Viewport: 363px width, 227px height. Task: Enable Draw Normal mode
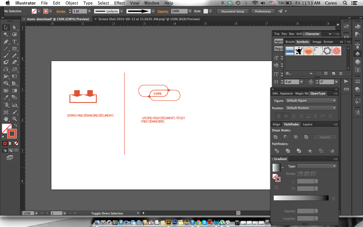pos(5,150)
